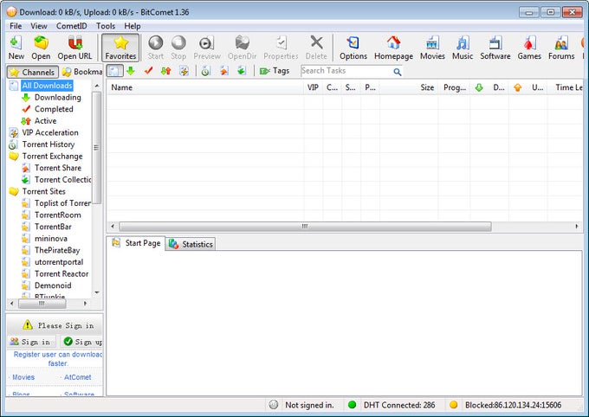This screenshot has width=589, height=417.
Task: Click the Preview toolbar icon
Action: pos(207,48)
